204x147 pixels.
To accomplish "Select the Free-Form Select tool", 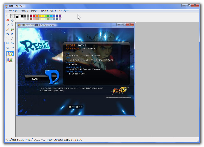I will [x=8, y=16].
